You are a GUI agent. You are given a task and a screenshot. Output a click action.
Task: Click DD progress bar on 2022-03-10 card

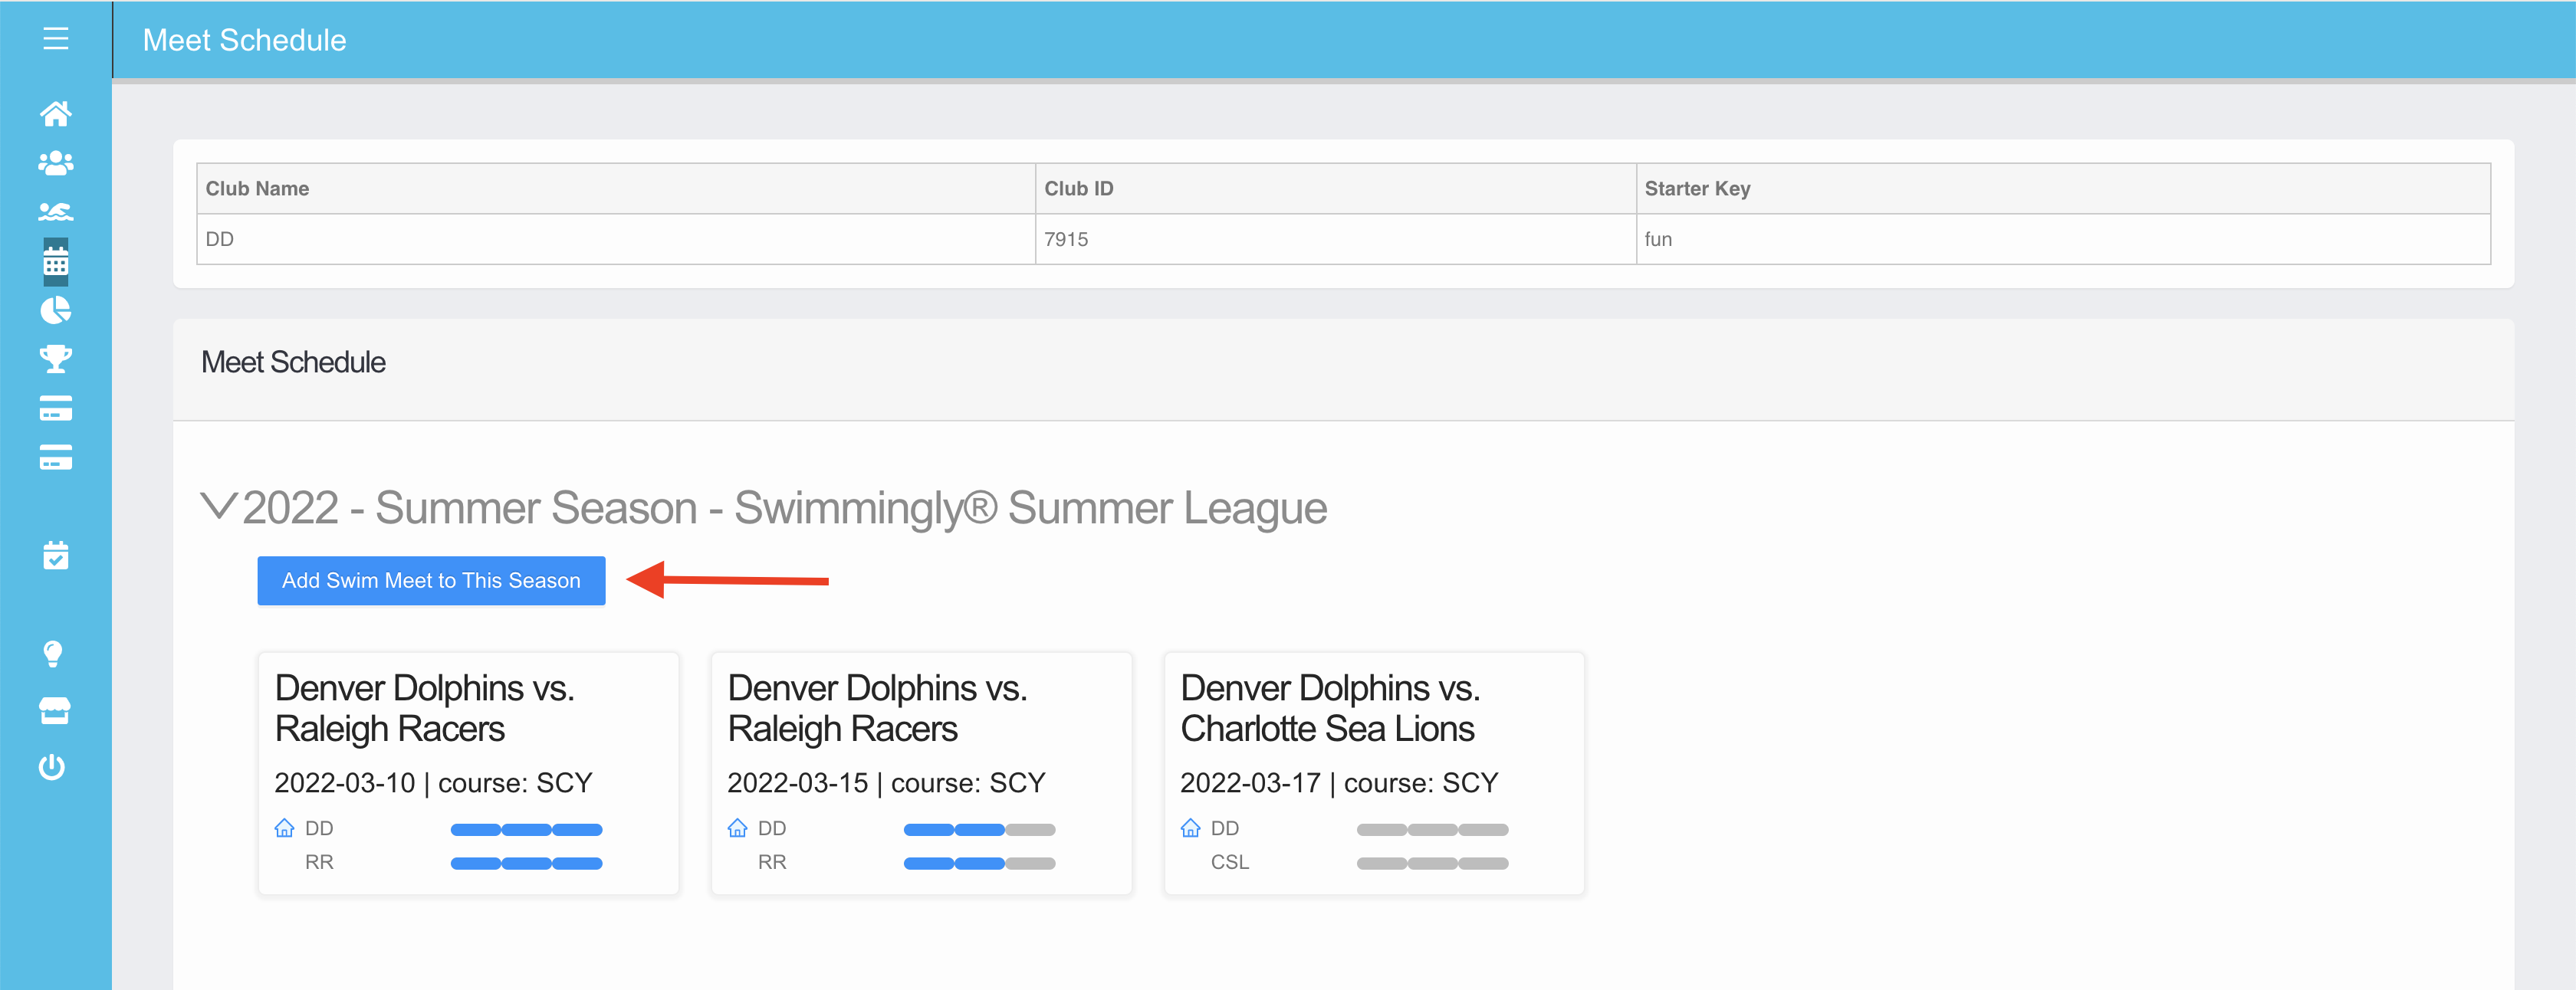coord(527,830)
